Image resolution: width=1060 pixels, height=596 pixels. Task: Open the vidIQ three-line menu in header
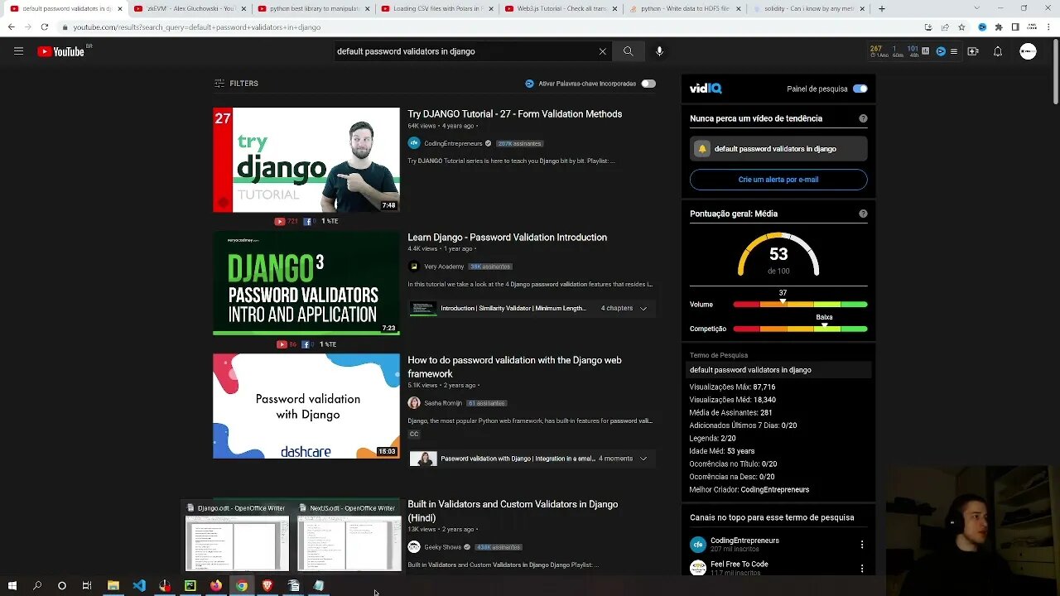pyautogui.click(x=954, y=51)
